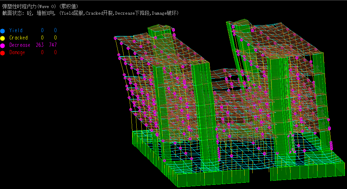Click the Decrease count value 747
The height and width of the screenshot is (189, 347).
(x=53, y=45)
